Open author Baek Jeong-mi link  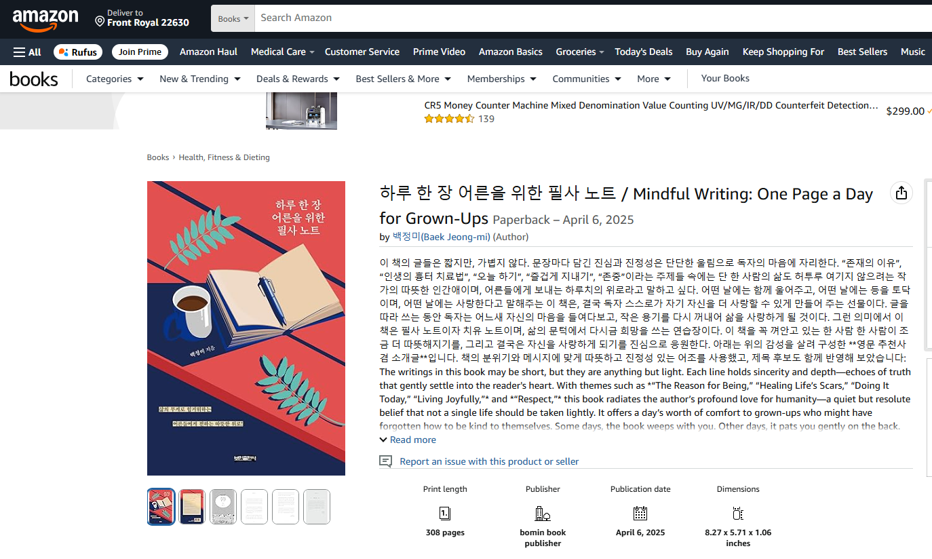pyautogui.click(x=442, y=237)
